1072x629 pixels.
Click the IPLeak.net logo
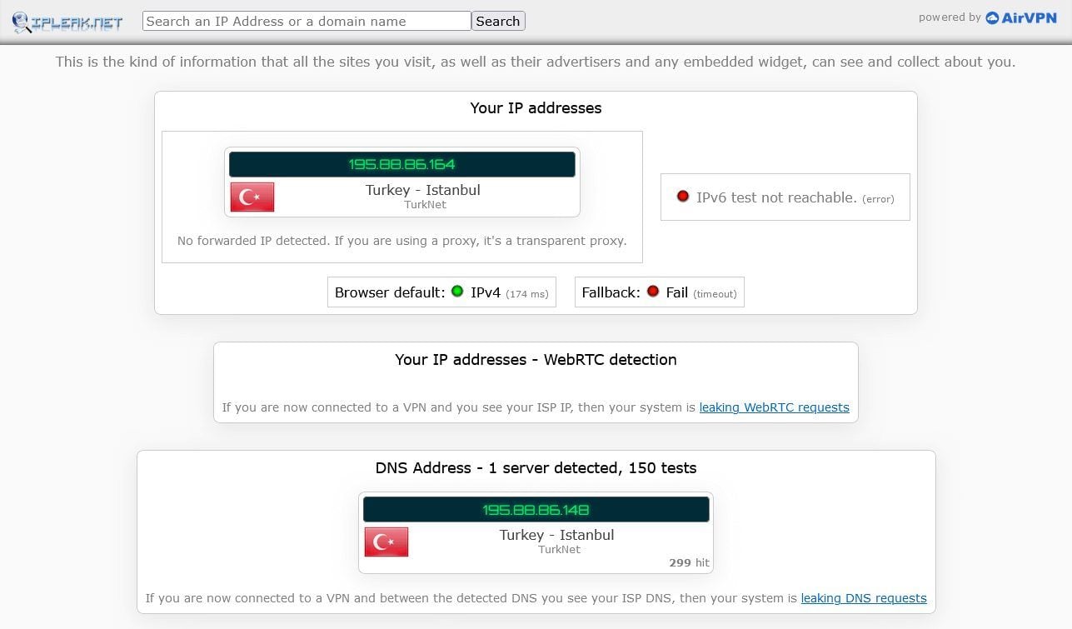(67, 22)
